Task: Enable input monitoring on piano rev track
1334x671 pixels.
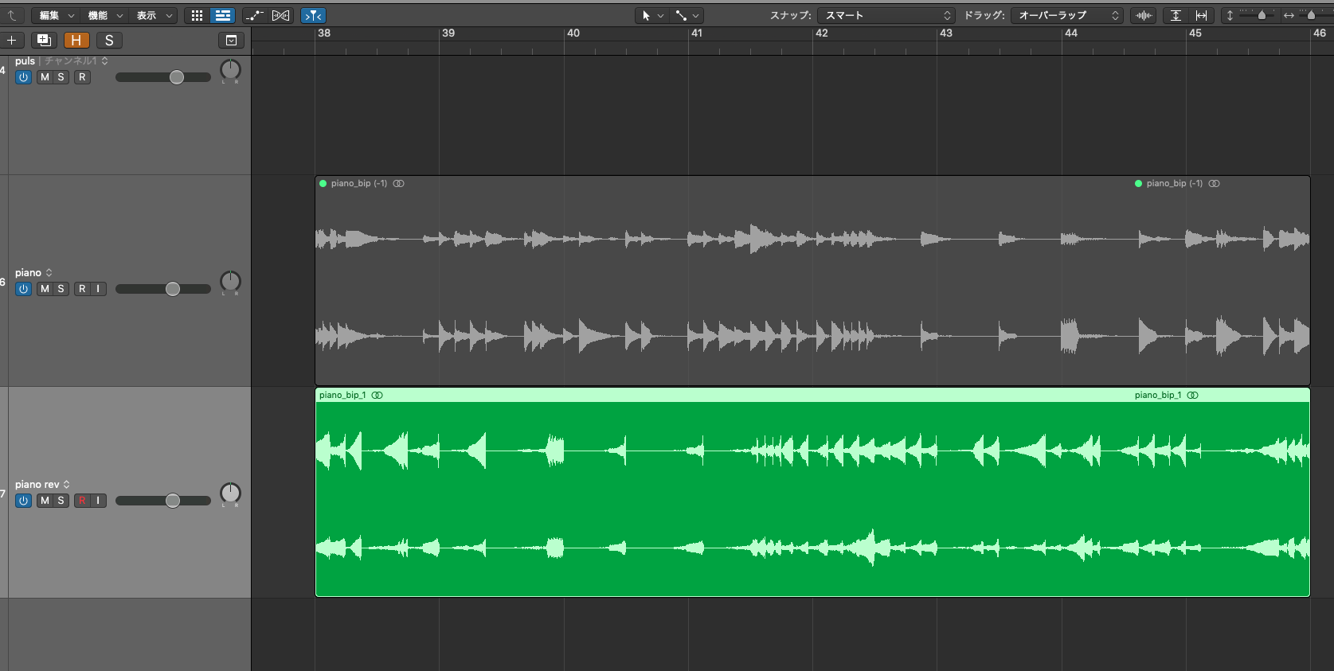Action: (x=98, y=501)
